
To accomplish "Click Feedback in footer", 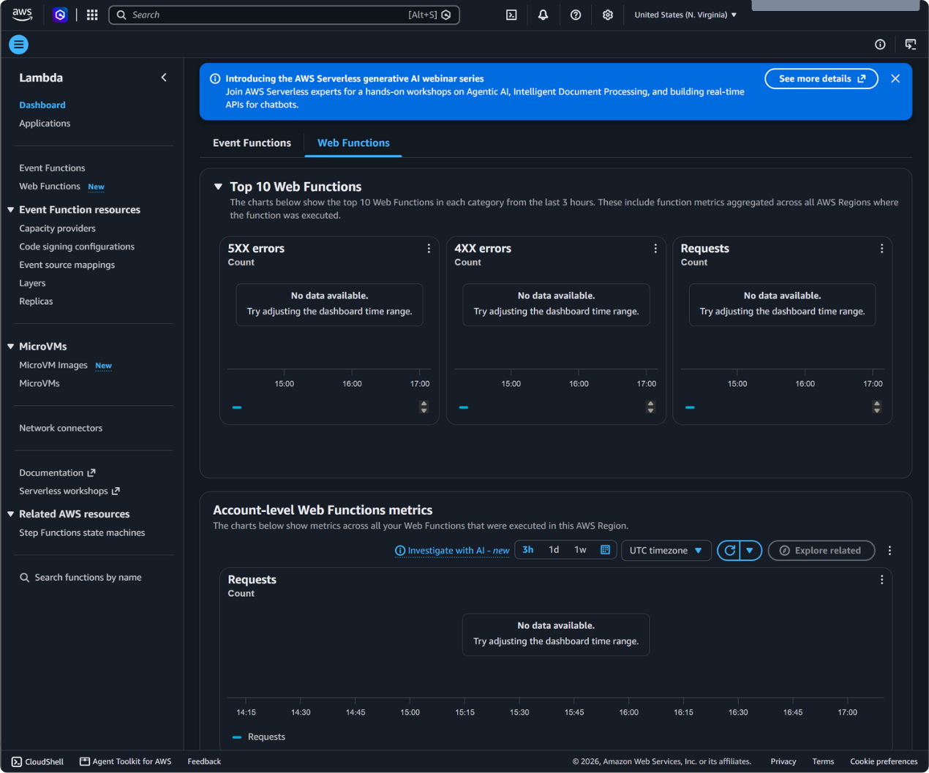I will [x=204, y=761].
